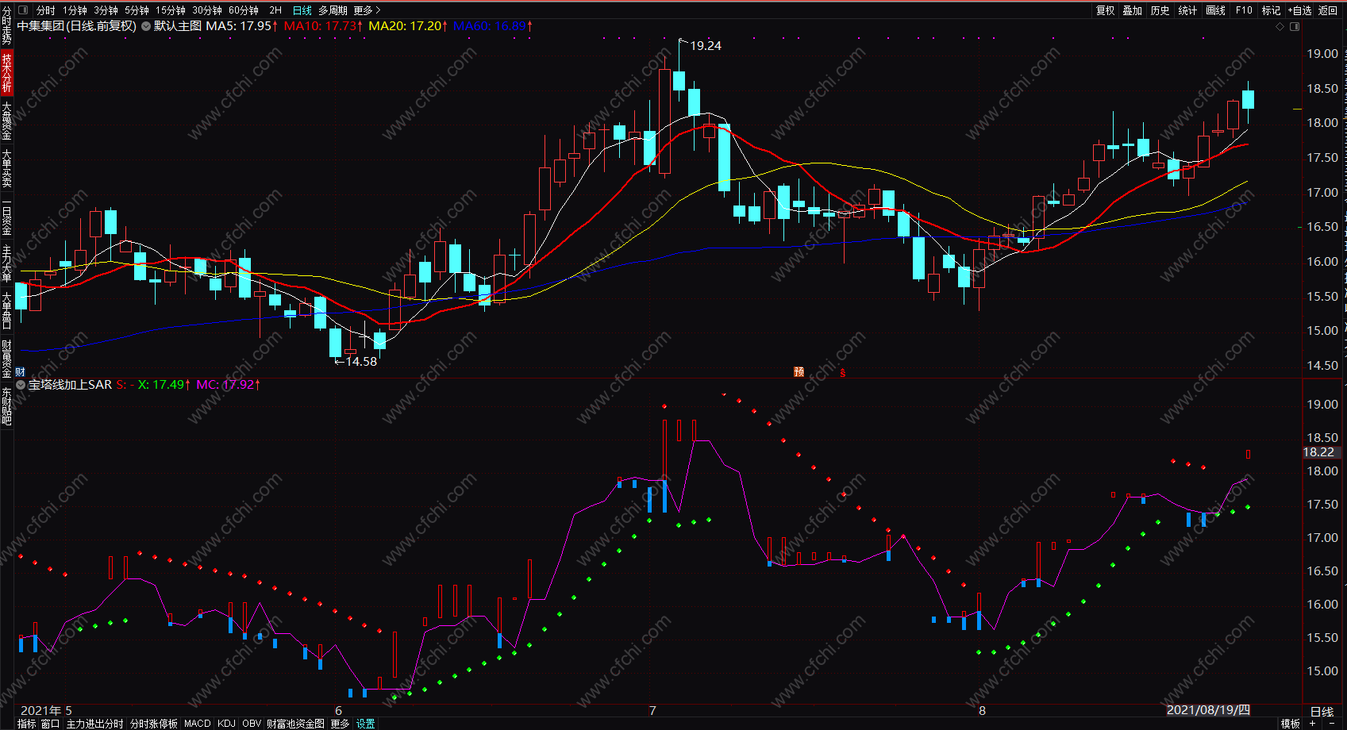Open 统计 statistics button
1347x730 pixels.
(x=1188, y=10)
